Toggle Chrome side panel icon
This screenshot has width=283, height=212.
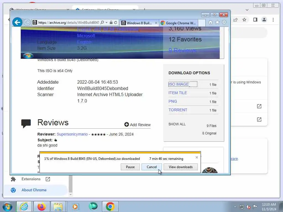click(x=255, y=20)
